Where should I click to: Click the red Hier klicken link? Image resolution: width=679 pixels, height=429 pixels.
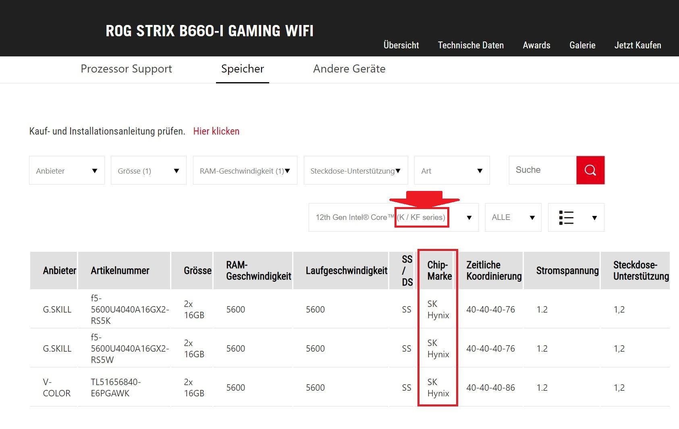[216, 131]
